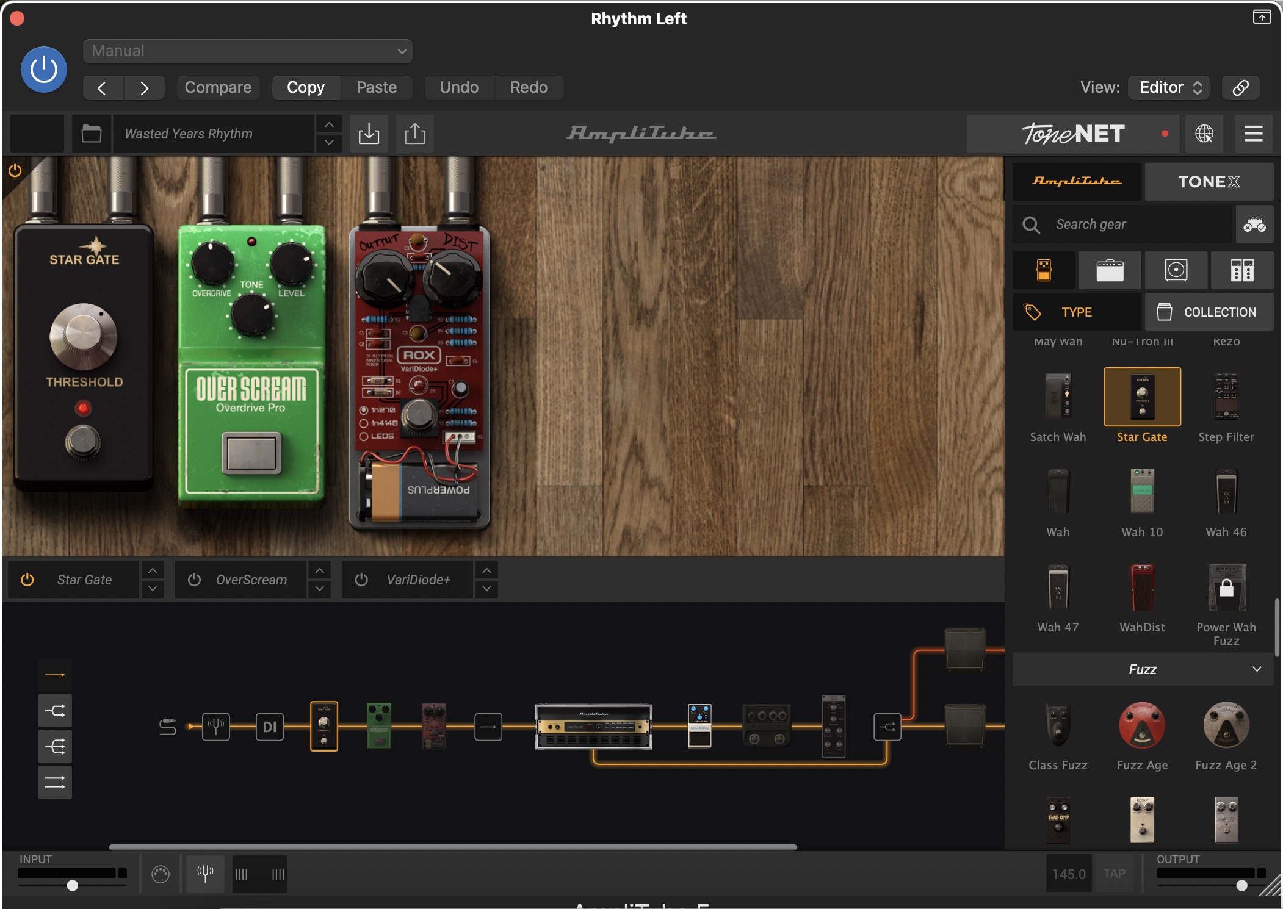
Task: Switch to the TONEX tab
Action: tap(1209, 181)
